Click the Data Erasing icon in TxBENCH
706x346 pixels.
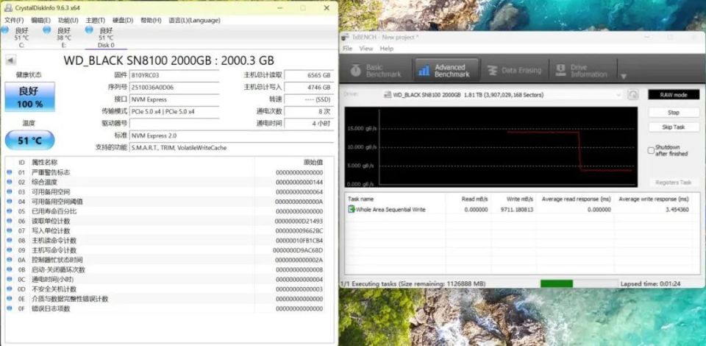(493, 70)
